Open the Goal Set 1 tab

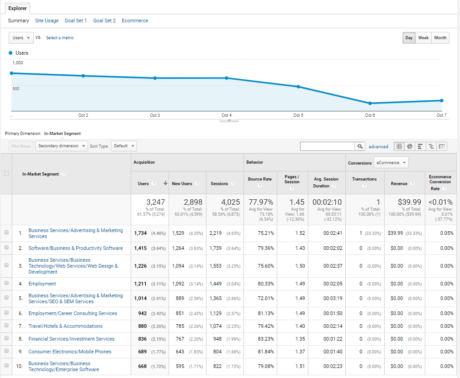coord(76,21)
